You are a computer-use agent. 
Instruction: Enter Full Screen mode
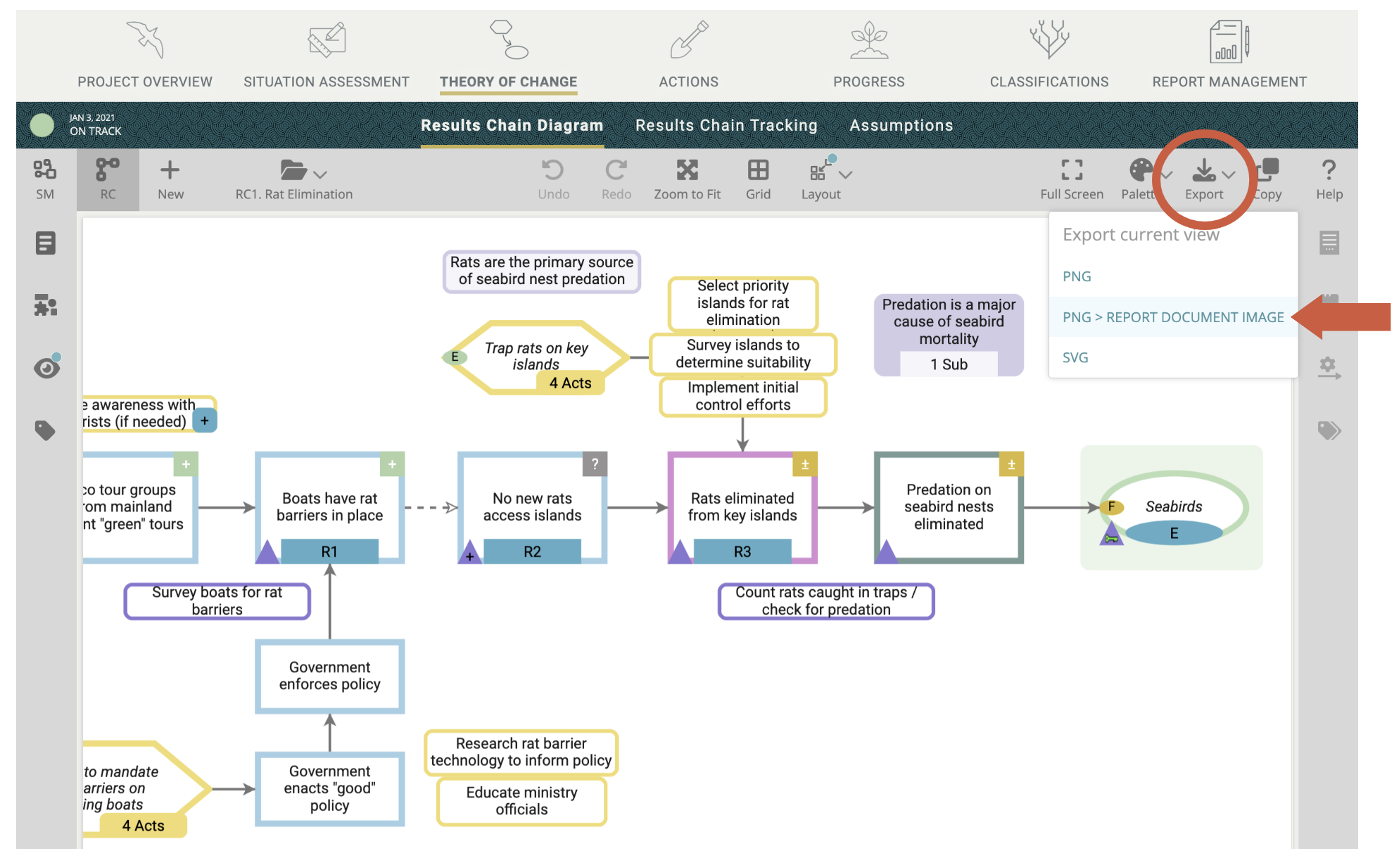point(1071,170)
